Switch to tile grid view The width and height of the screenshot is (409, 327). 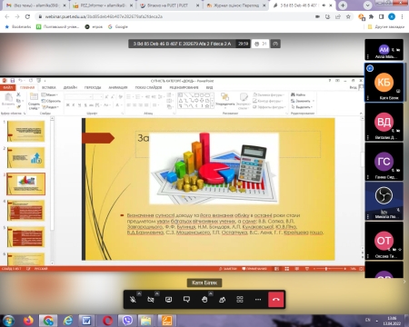(x=240, y=300)
